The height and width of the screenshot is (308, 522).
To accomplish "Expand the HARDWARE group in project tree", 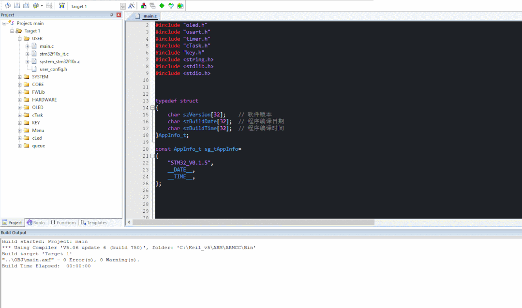I will click(x=20, y=100).
